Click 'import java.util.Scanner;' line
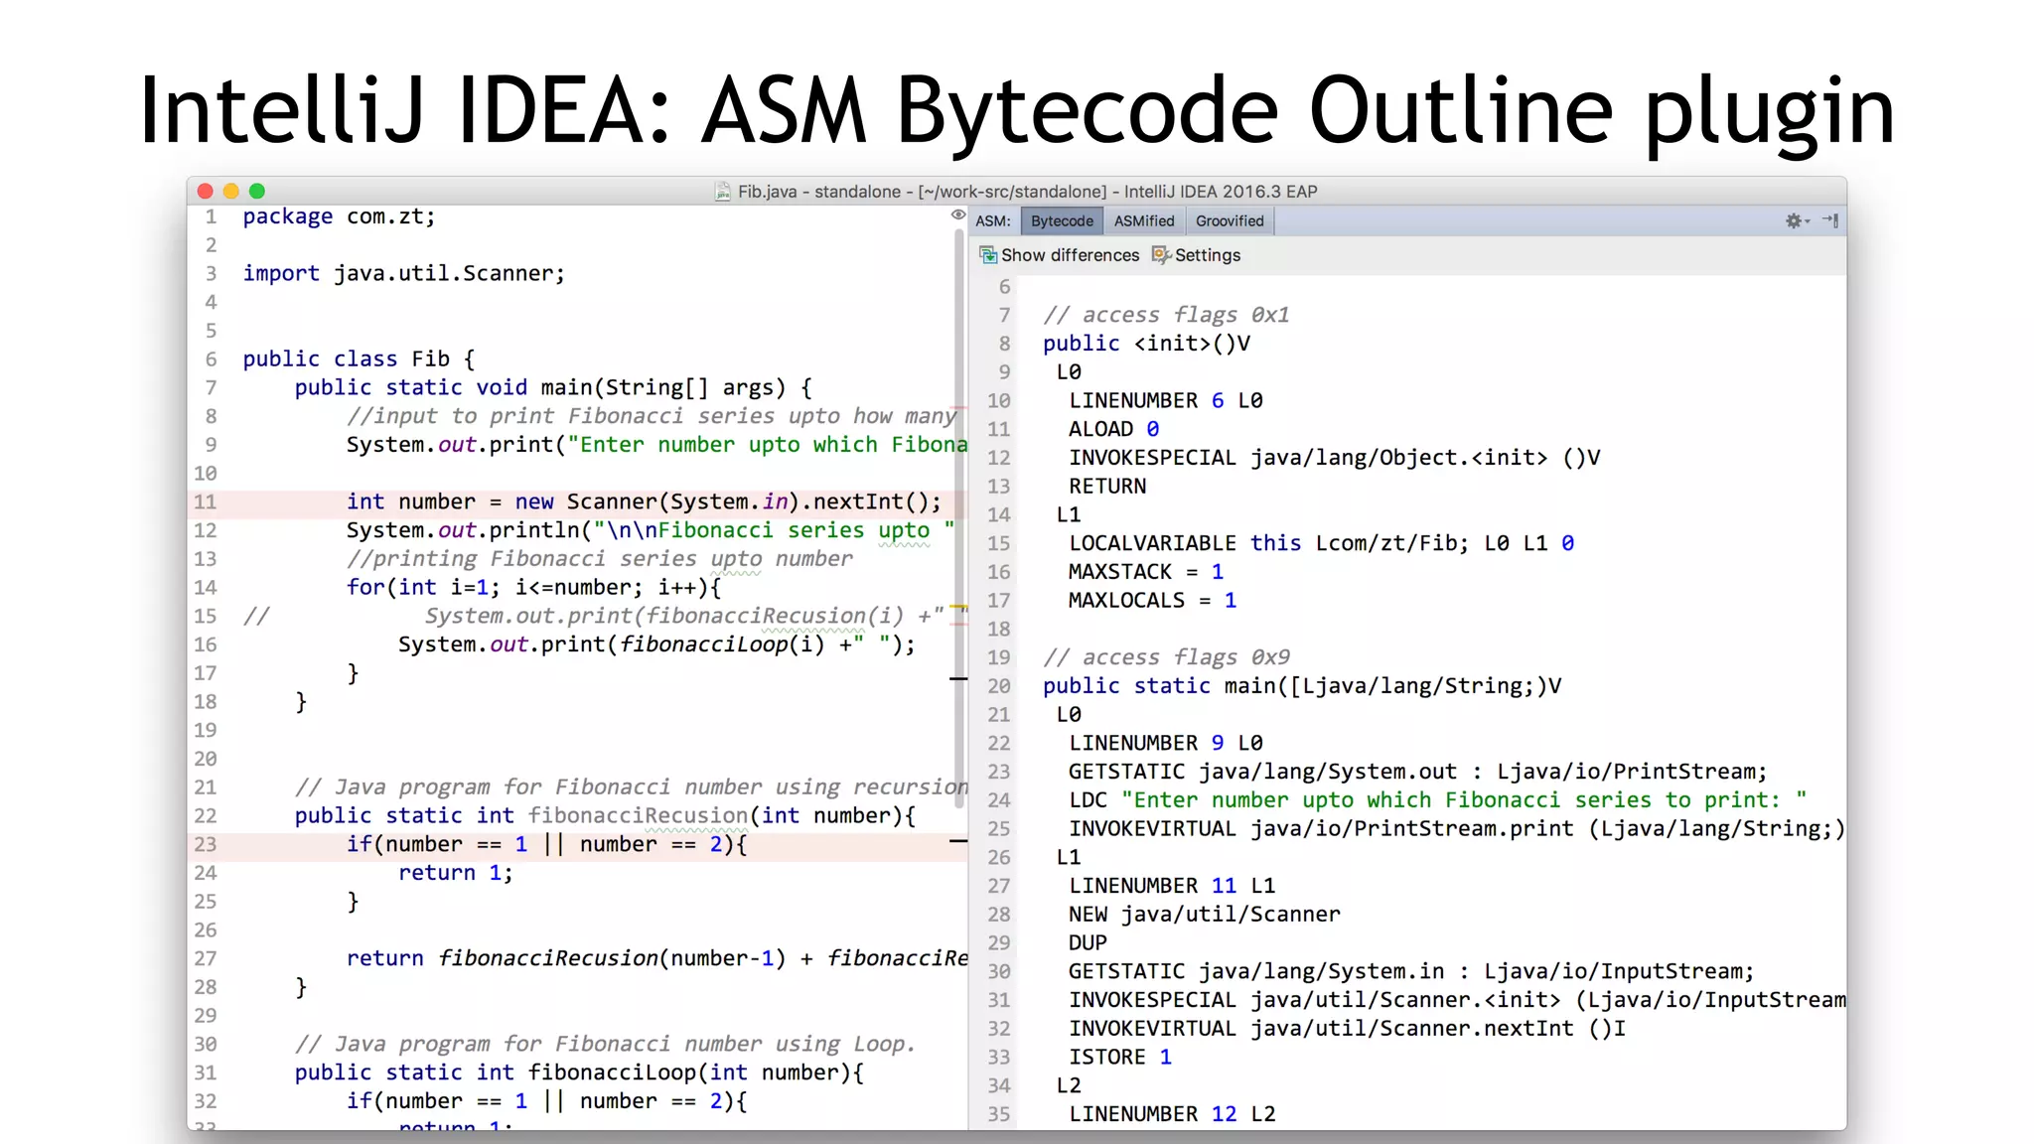Image resolution: width=2034 pixels, height=1144 pixels. (404, 273)
